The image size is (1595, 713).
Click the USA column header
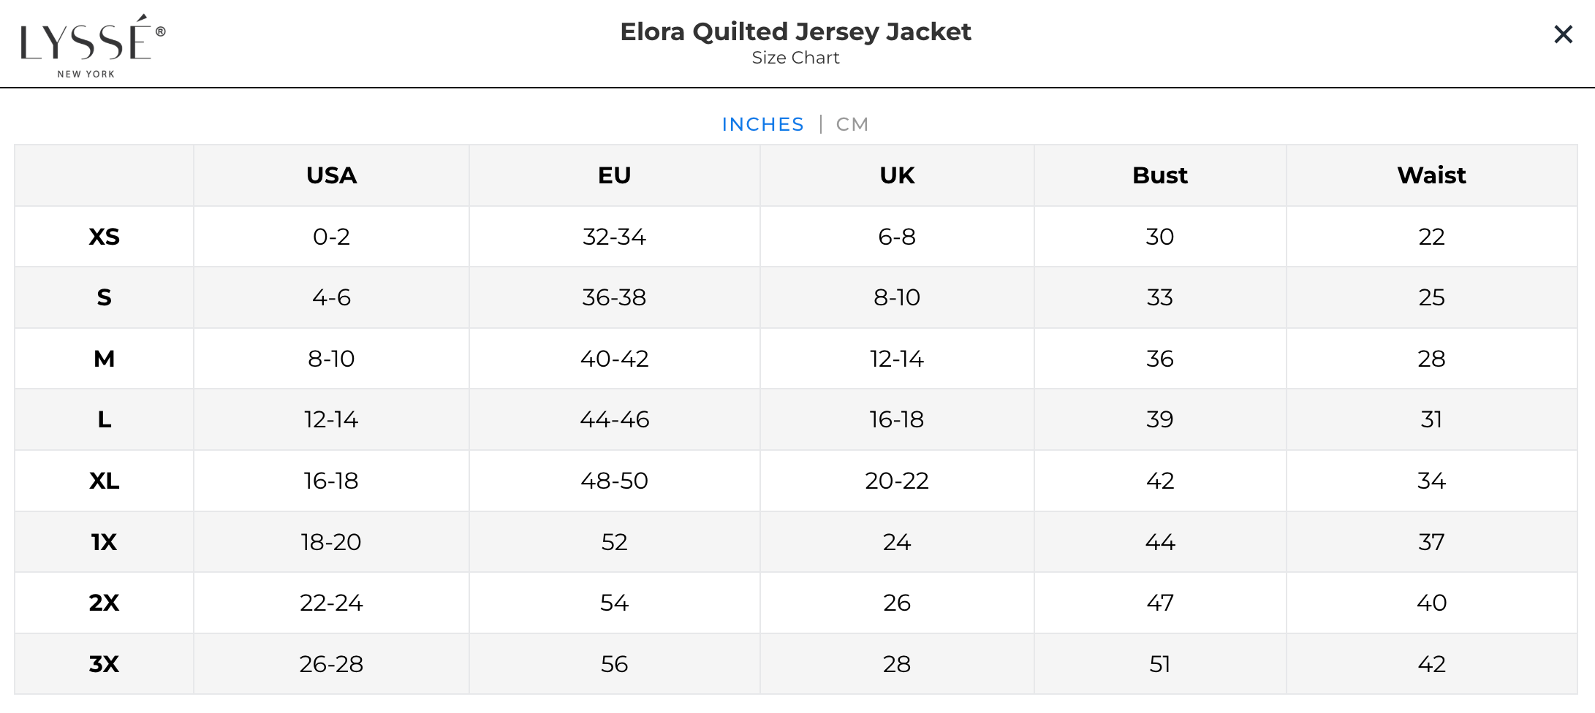pyautogui.click(x=331, y=176)
